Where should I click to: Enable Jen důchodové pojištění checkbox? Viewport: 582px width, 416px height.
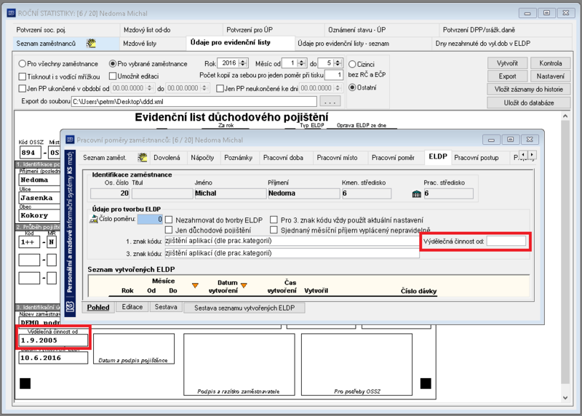tap(169, 230)
